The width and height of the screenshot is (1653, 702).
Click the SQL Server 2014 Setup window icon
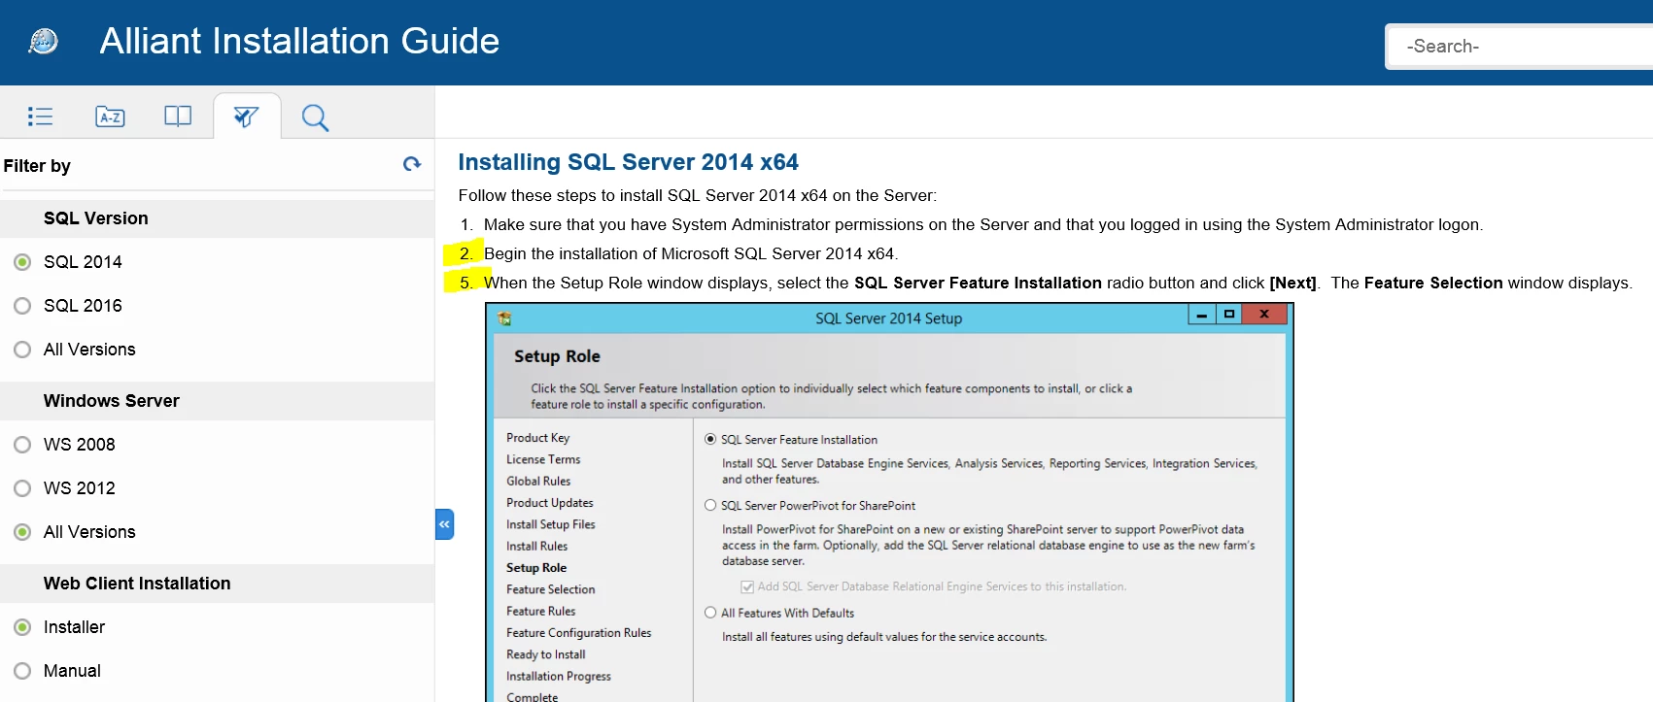(504, 318)
